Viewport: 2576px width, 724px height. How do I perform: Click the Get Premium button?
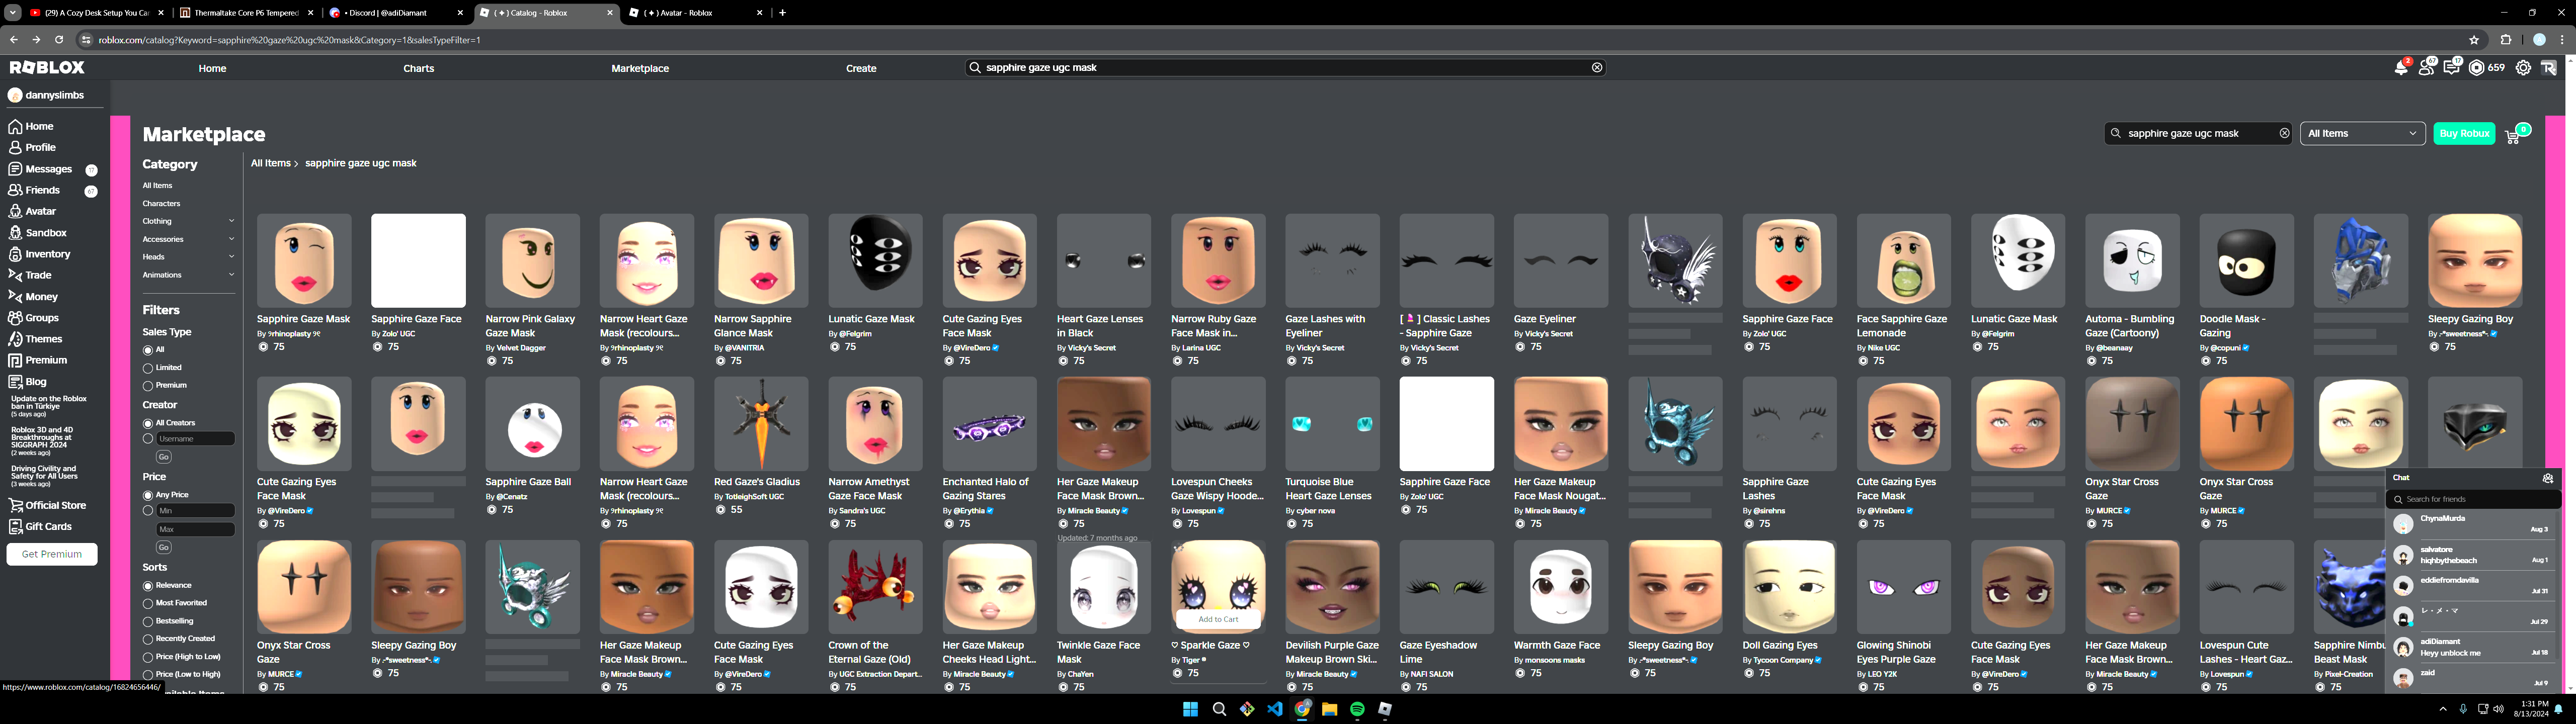pos(52,554)
